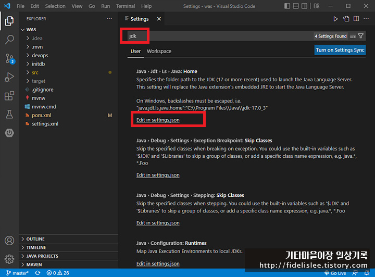Clear settings search input icon
The height and width of the screenshot is (277, 375).
click(353, 36)
